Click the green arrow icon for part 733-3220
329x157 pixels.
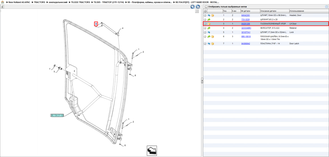(209, 19)
